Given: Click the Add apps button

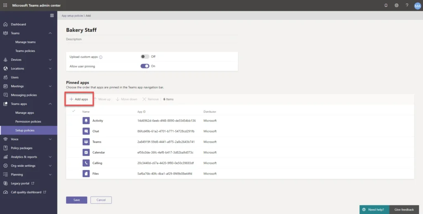Looking at the screenshot, I should click(78, 99).
